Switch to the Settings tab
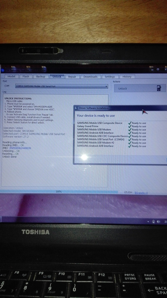The height and width of the screenshot is (298, 167). pos(110,77)
